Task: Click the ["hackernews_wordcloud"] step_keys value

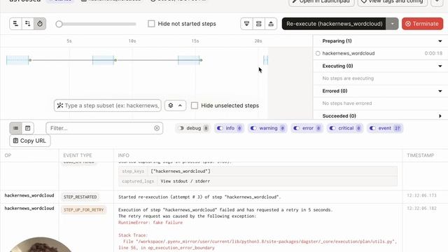Action: (x=181, y=171)
